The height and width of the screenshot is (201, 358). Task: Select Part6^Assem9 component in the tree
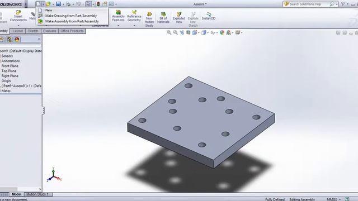pos(21,86)
